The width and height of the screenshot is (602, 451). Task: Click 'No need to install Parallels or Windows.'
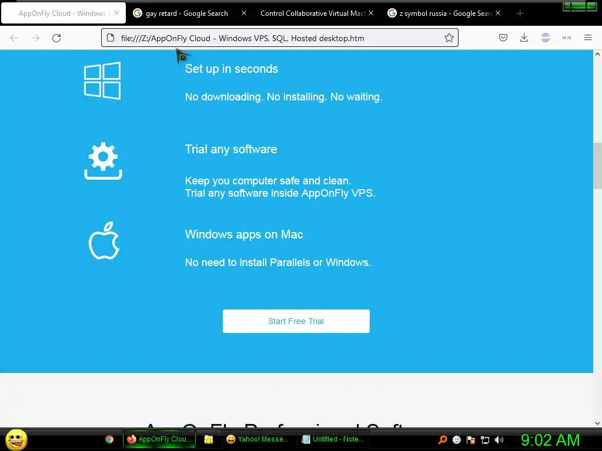click(278, 262)
